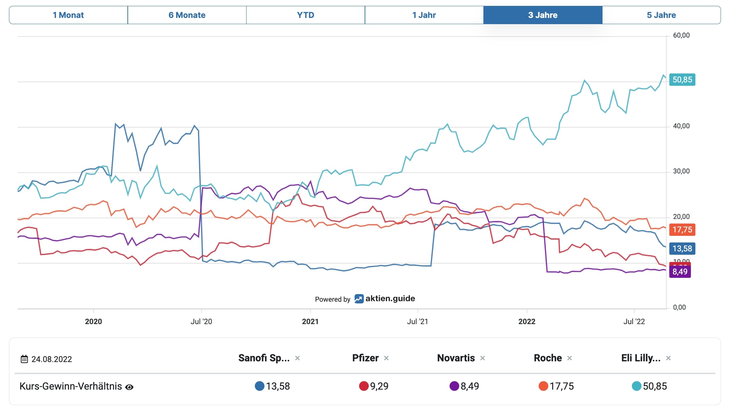This screenshot has width=732, height=411.
Task: Click the 40,00 y-axis label
Action: pos(681,126)
